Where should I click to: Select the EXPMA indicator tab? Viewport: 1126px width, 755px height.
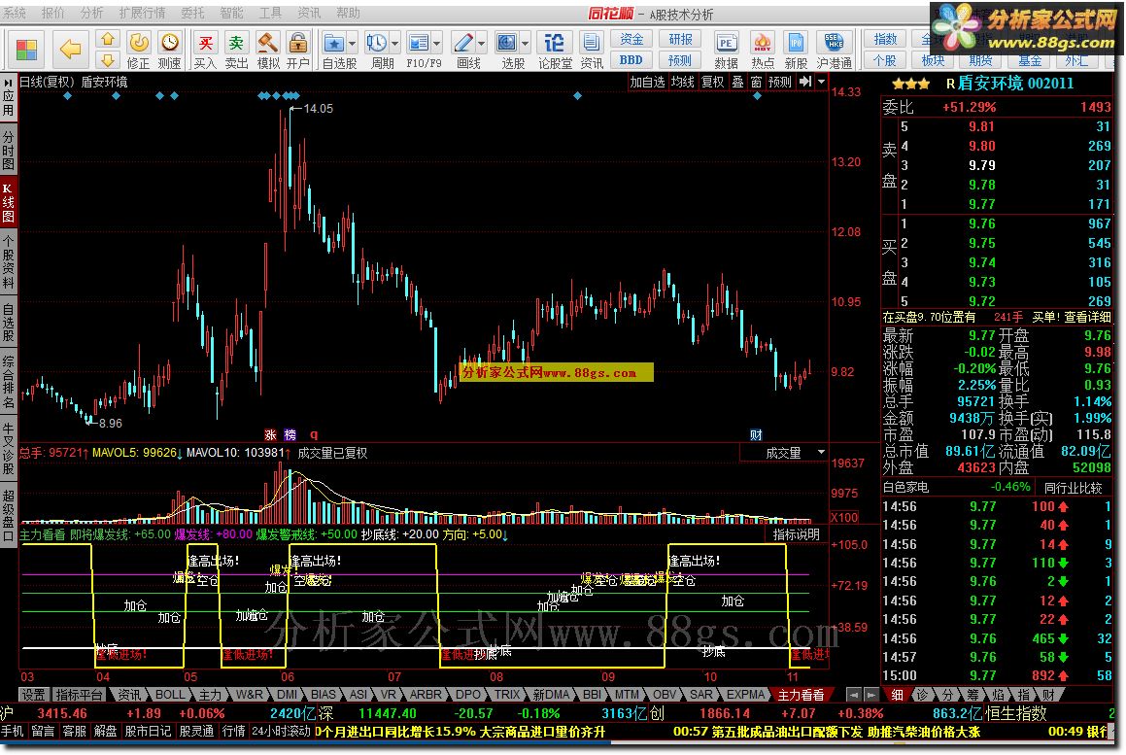pyautogui.click(x=746, y=695)
